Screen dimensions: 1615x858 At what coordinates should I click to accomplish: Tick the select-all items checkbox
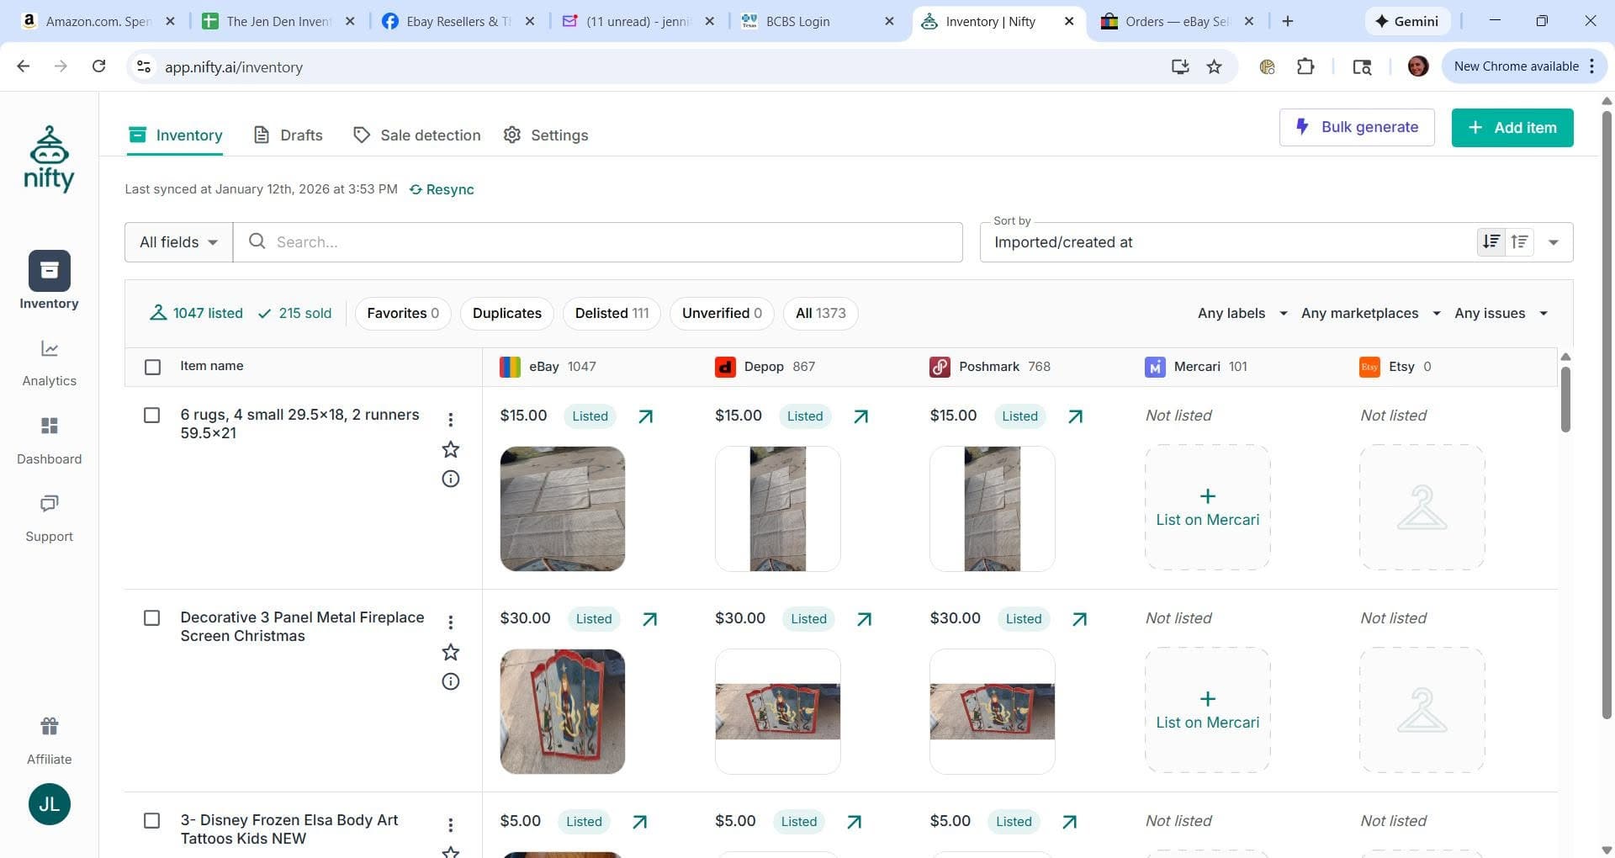click(x=152, y=367)
